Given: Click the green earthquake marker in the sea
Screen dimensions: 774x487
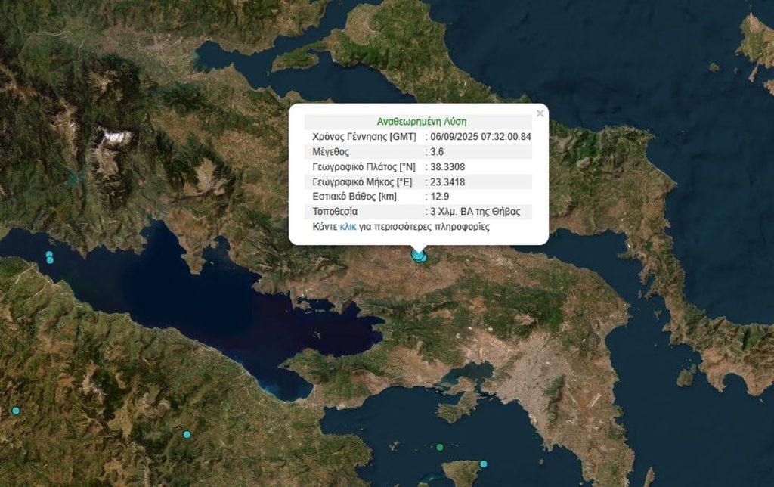Looking at the screenshot, I should (x=440, y=447).
